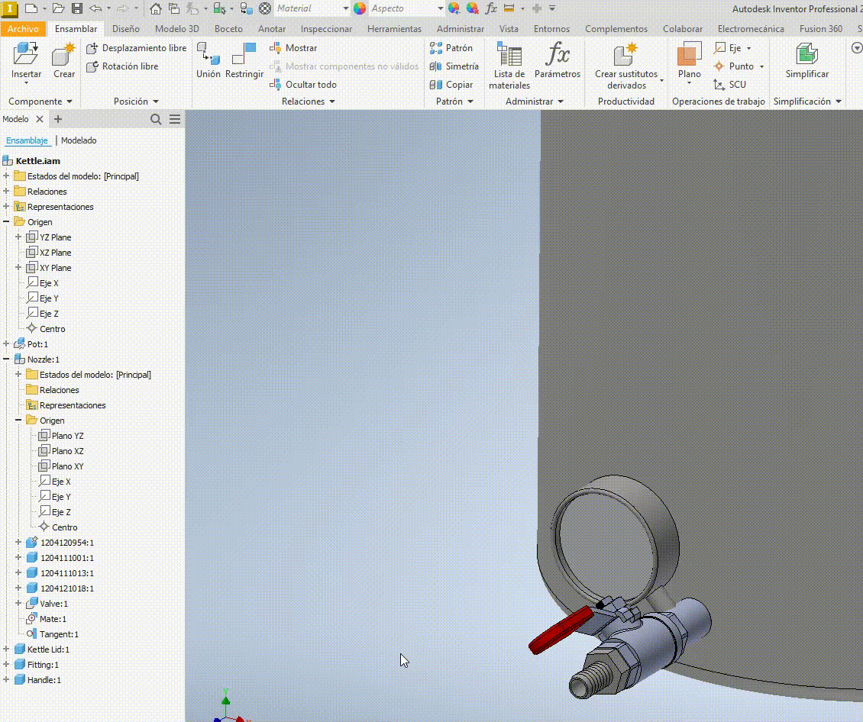Image resolution: width=863 pixels, height=722 pixels.
Task: Click the Simplificar tool icon
Action: [x=806, y=60]
